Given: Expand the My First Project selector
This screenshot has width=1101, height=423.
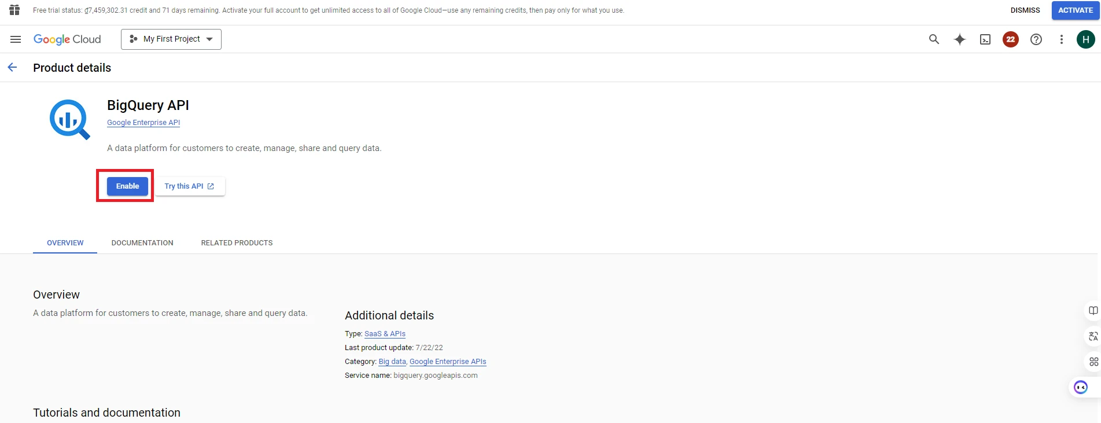Looking at the screenshot, I should click(x=171, y=39).
